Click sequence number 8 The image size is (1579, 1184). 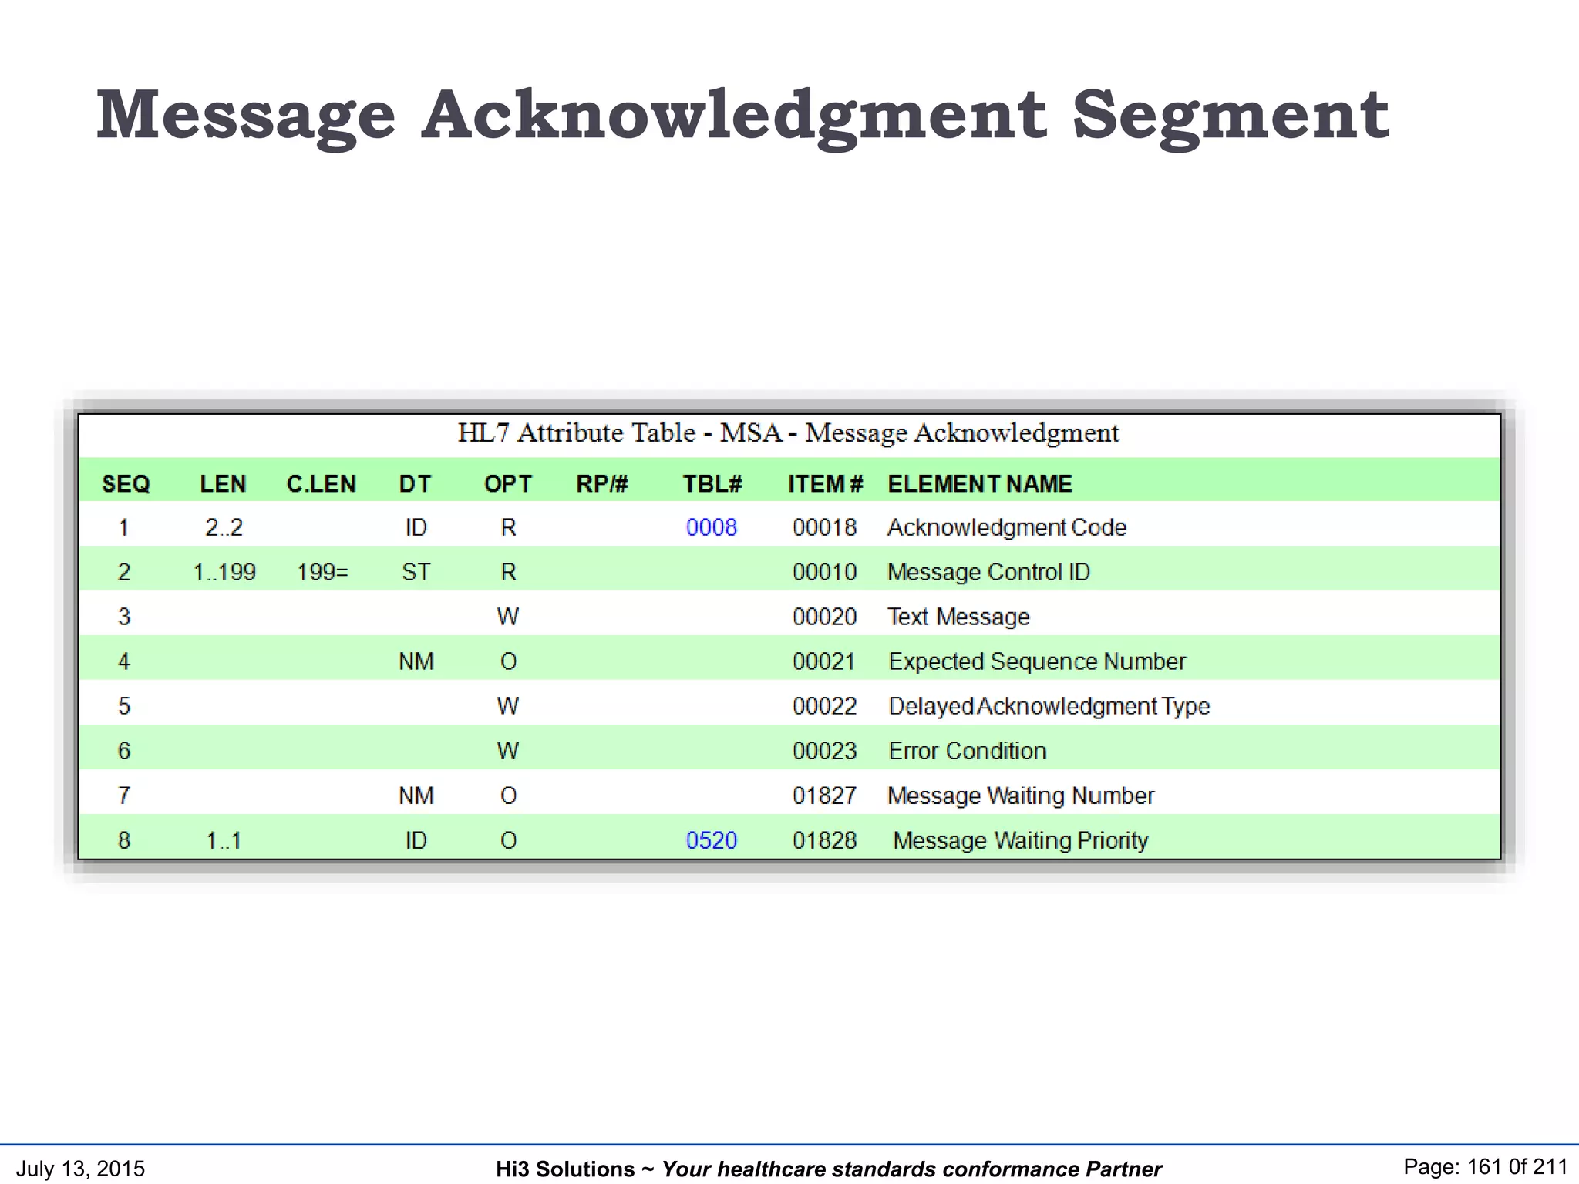(x=123, y=840)
